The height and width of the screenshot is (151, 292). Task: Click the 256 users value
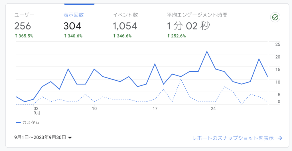(x=23, y=26)
